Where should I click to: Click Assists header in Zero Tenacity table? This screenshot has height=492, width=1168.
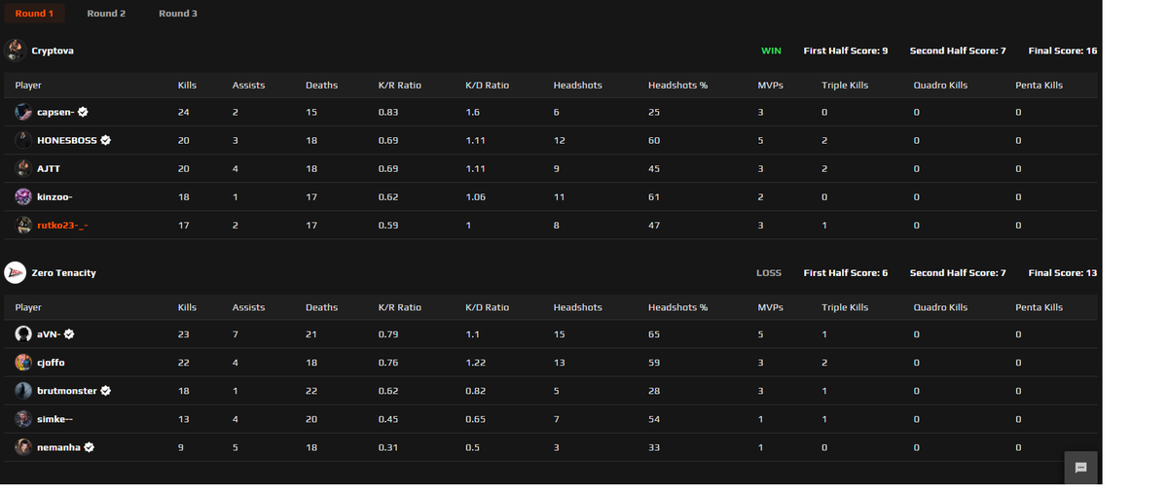249,307
